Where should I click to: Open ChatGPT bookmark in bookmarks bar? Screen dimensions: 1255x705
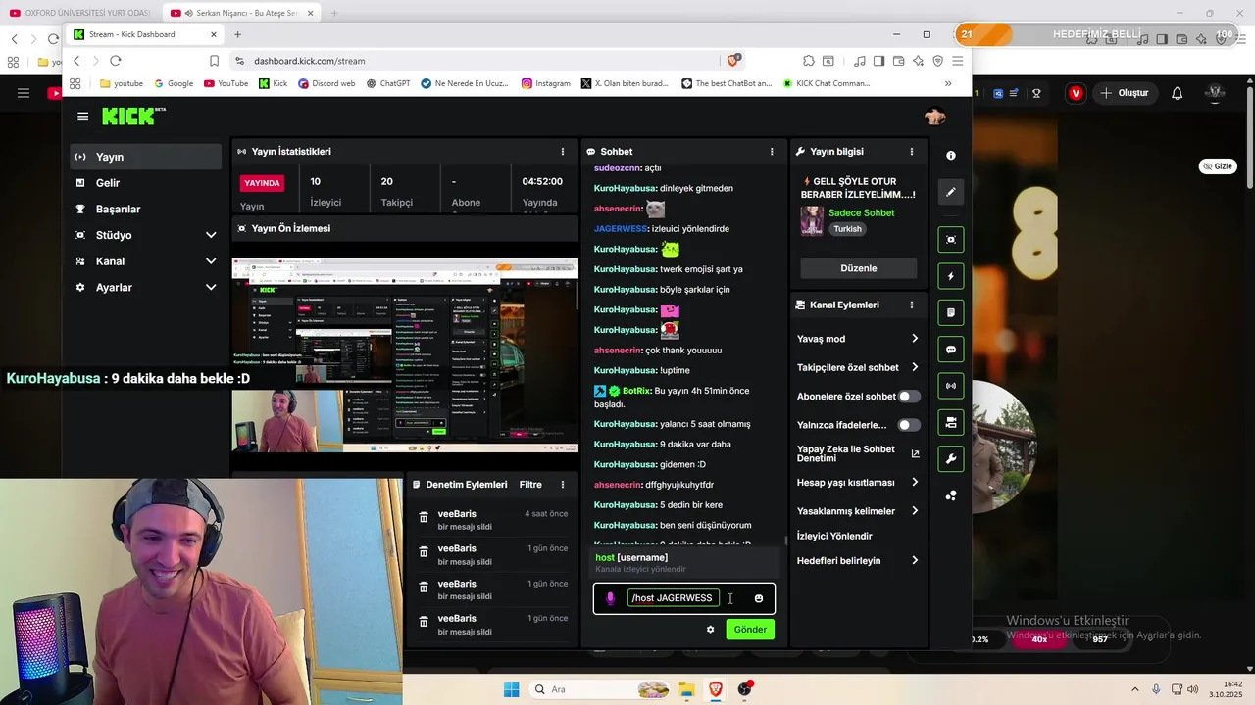point(388,83)
